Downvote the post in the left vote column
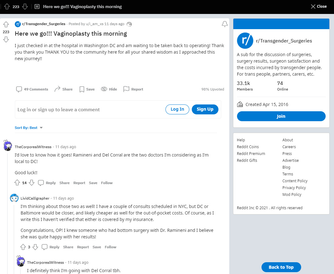 point(6,39)
